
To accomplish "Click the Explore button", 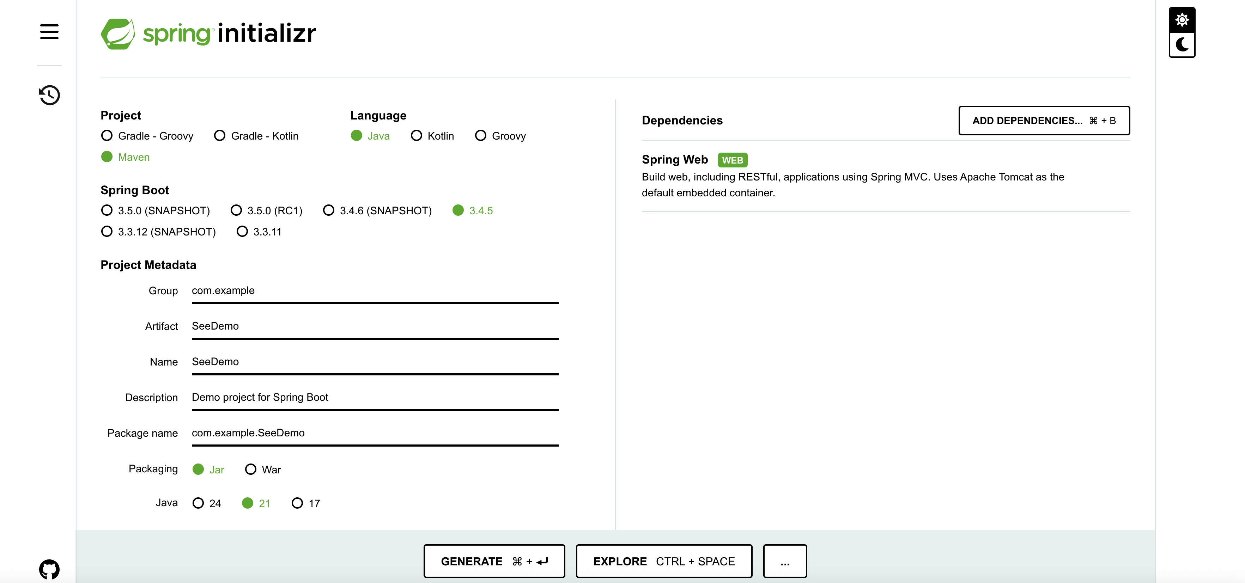I will pyautogui.click(x=663, y=561).
